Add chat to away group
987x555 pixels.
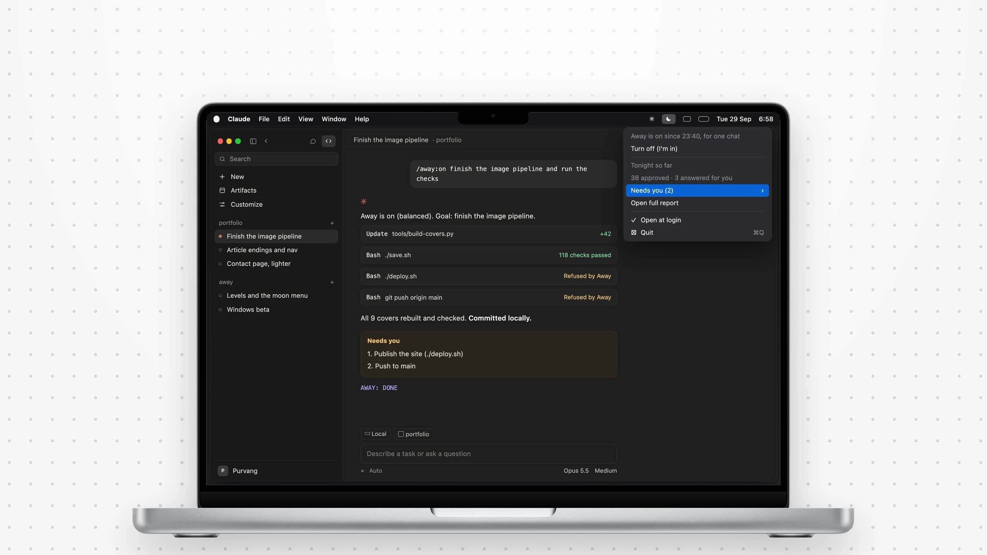click(332, 283)
